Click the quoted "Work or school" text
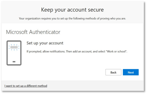 116,51
